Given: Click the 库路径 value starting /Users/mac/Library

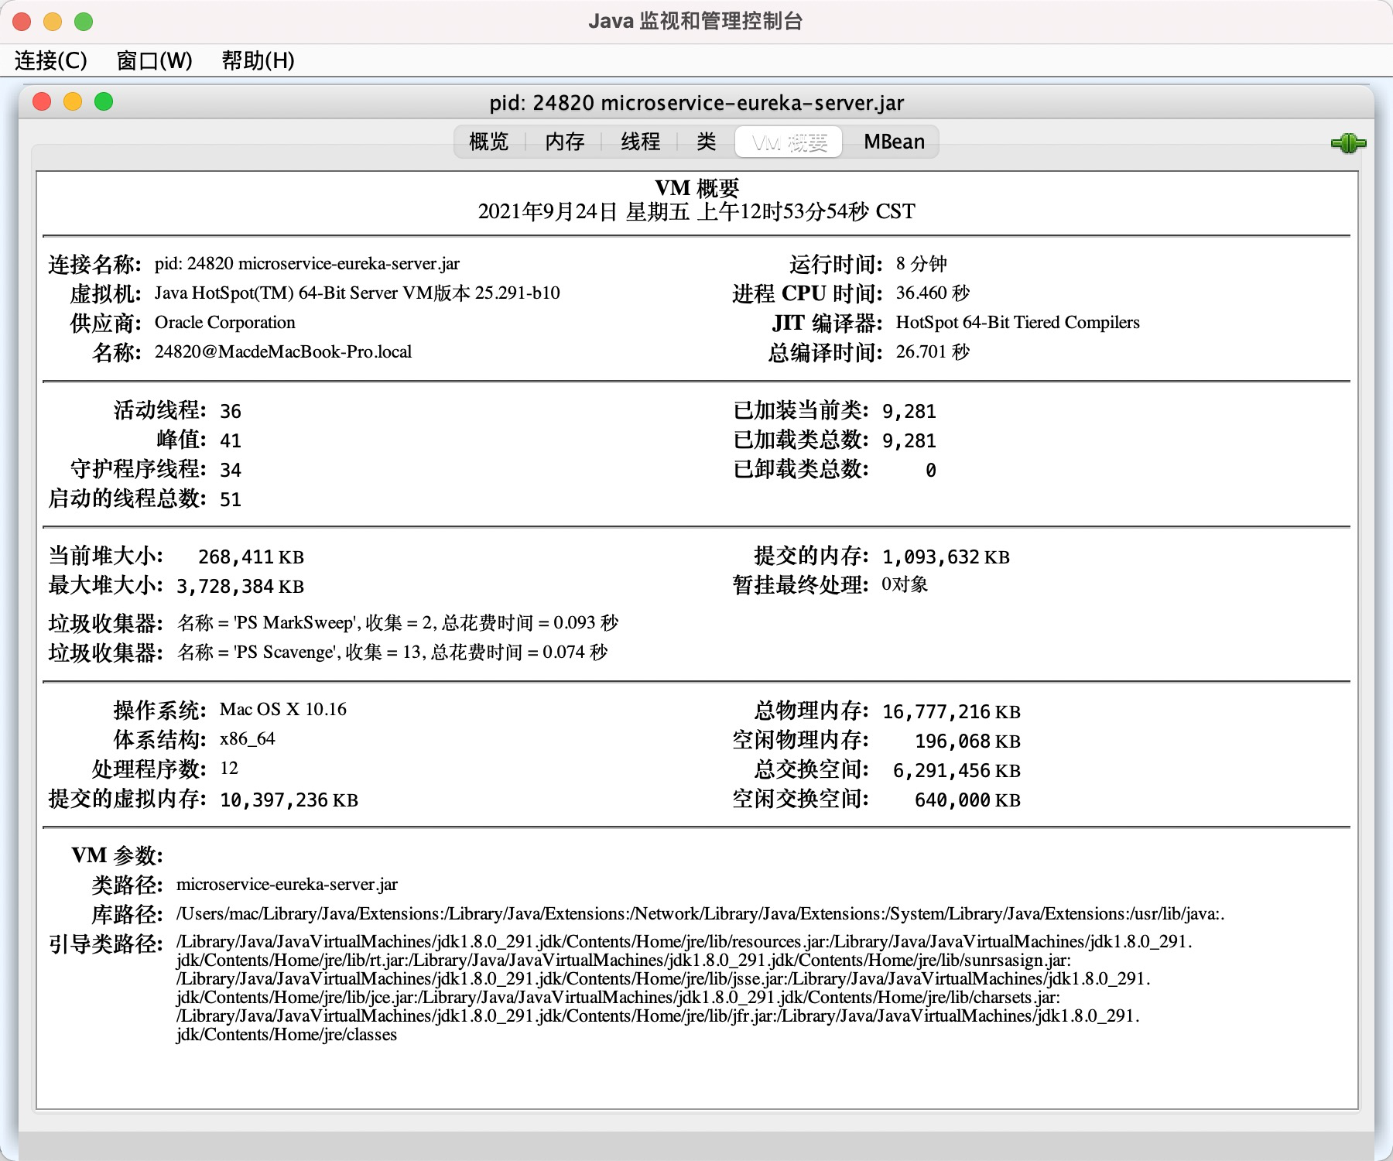Looking at the screenshot, I should 700,913.
